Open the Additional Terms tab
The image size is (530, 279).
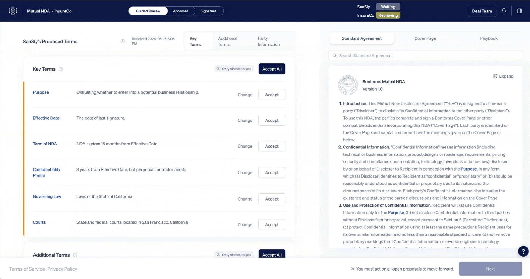coord(228,42)
